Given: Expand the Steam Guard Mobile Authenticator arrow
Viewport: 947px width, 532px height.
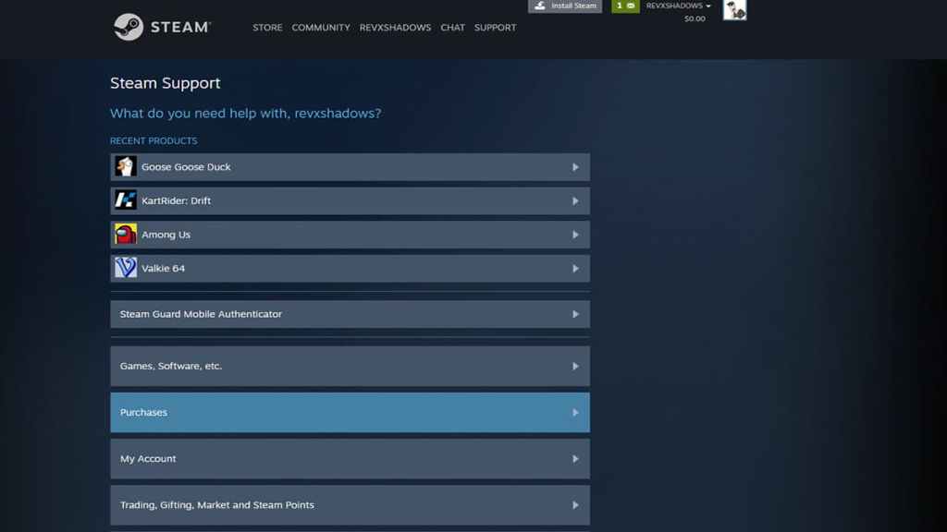Looking at the screenshot, I should 575,314.
